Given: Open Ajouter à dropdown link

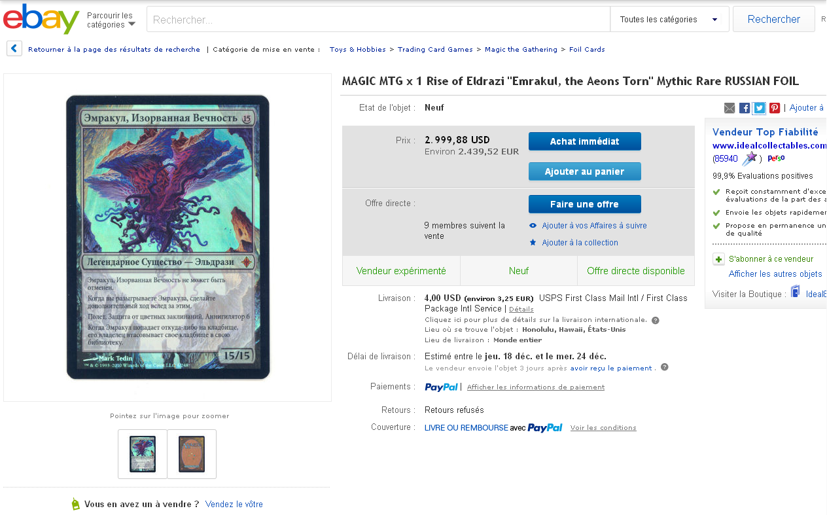Looking at the screenshot, I should tap(807, 108).
